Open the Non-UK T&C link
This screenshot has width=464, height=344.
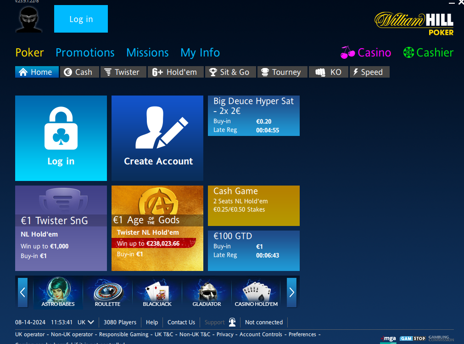pyautogui.click(x=195, y=334)
